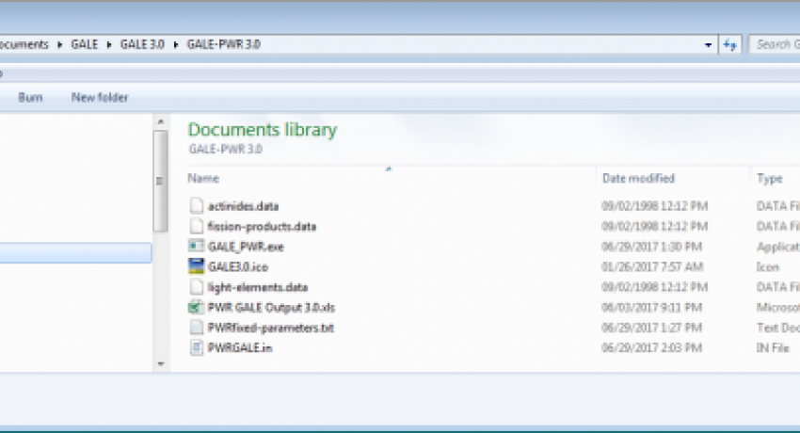Click the date modified of PWR GALE Output 3.0.xls
This screenshot has width=800, height=433.
[651, 308]
